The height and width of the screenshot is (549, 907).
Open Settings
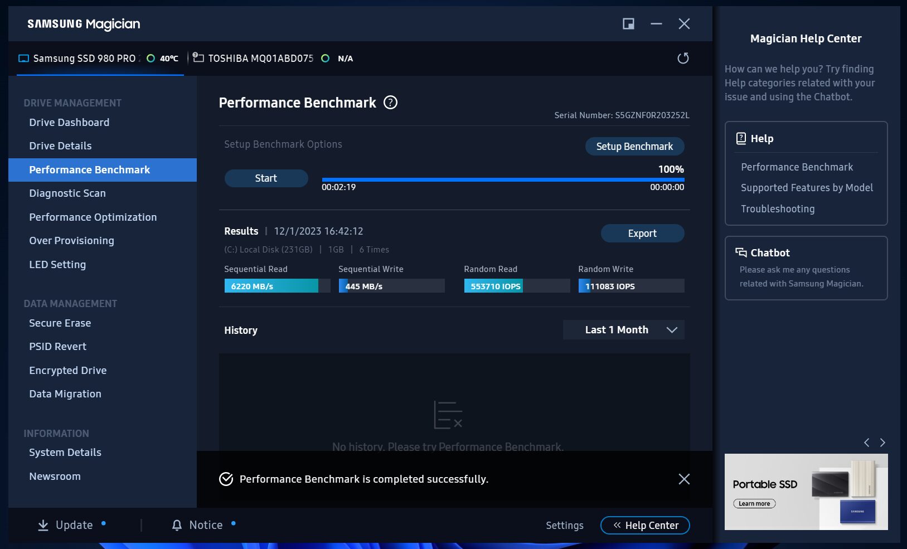pyautogui.click(x=565, y=526)
